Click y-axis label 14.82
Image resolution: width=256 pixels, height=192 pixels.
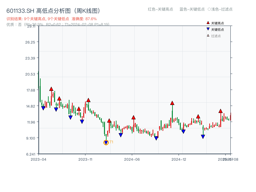(31, 106)
